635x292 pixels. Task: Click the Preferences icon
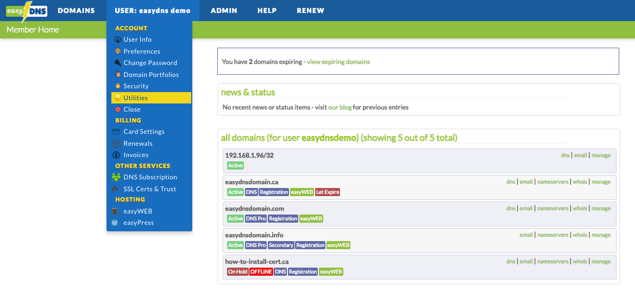(x=118, y=51)
